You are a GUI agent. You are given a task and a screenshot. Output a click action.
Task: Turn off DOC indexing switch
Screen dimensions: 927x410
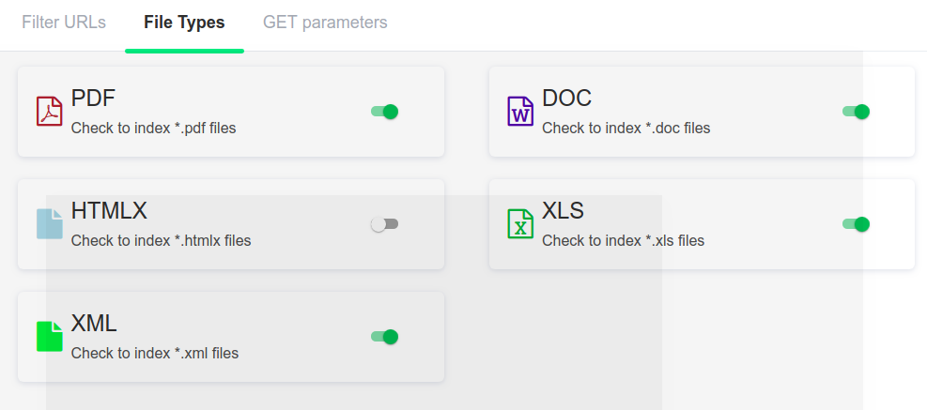click(x=856, y=112)
